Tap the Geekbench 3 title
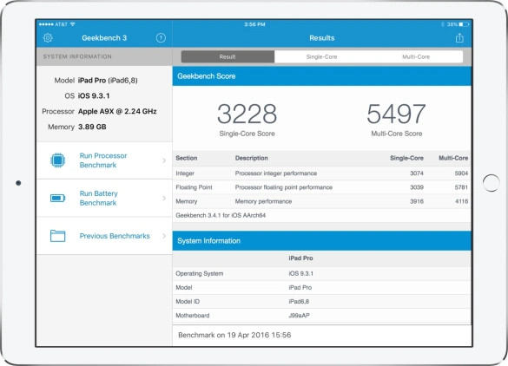 pos(104,38)
